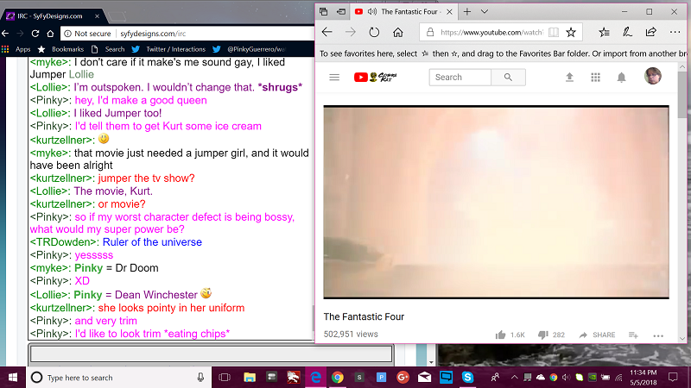Open the Bookmarks folder in Chrome bar
Image resolution: width=691 pixels, height=388 pixels.
(x=60, y=49)
